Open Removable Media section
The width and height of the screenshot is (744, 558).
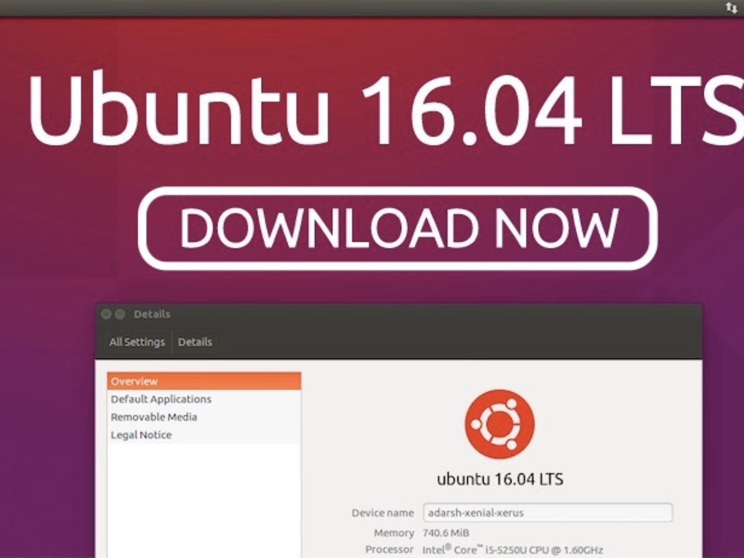[x=204, y=417]
